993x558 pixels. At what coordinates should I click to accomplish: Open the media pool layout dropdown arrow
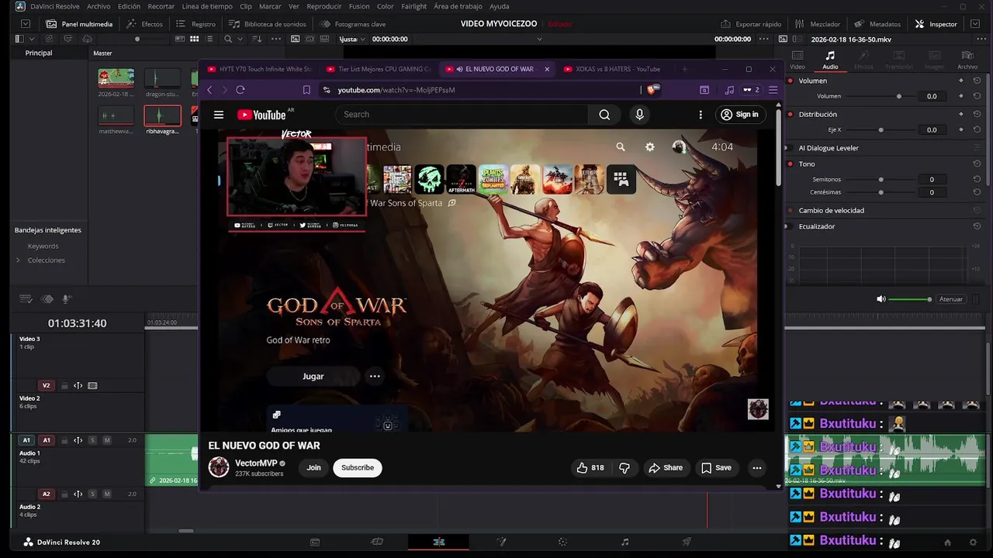pyautogui.click(x=32, y=39)
